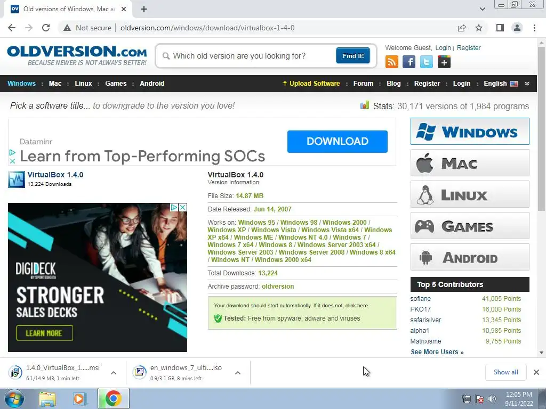Screen dimensions: 546x409
Task: Follow the Login link beside Welcome Guest
Action: (443, 47)
